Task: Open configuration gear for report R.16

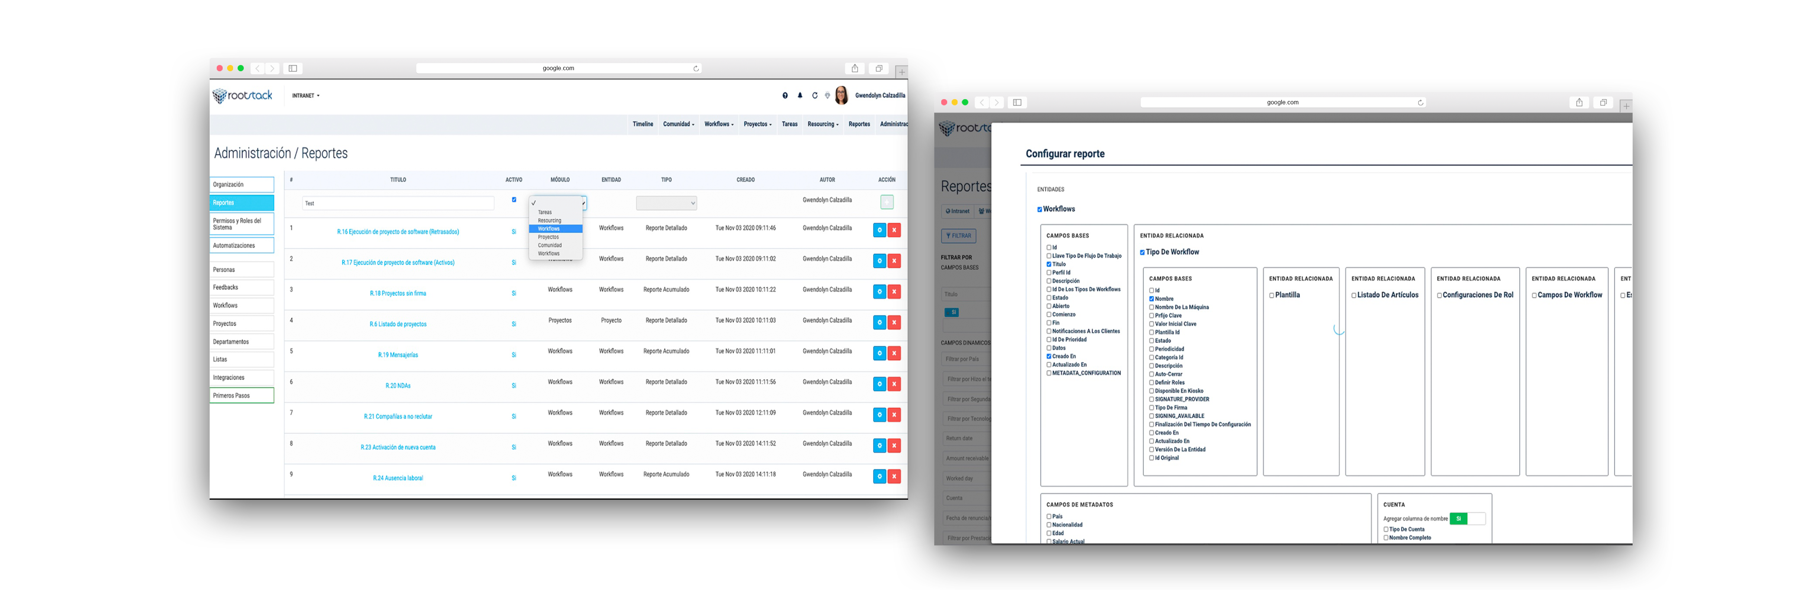Action: [879, 230]
